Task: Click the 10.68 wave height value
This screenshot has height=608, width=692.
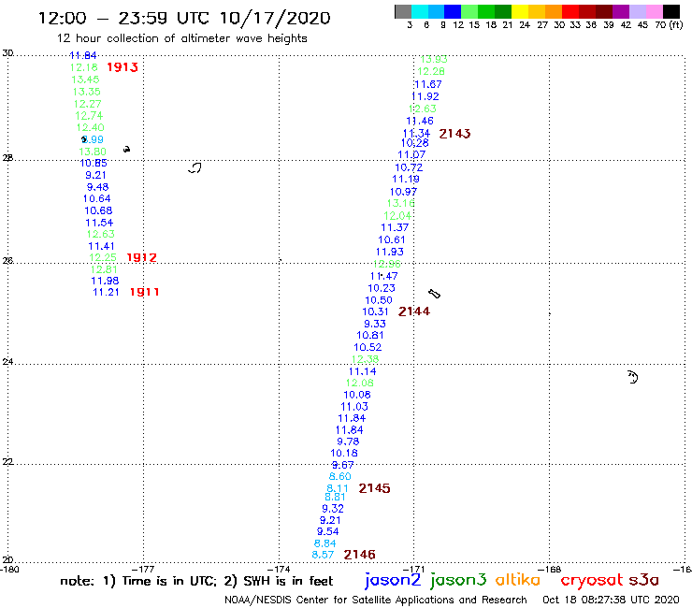Action: click(98, 210)
